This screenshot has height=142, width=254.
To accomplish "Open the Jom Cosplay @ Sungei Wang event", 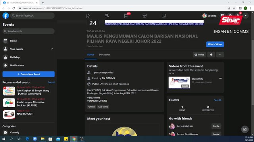I will [x=33, y=92].
